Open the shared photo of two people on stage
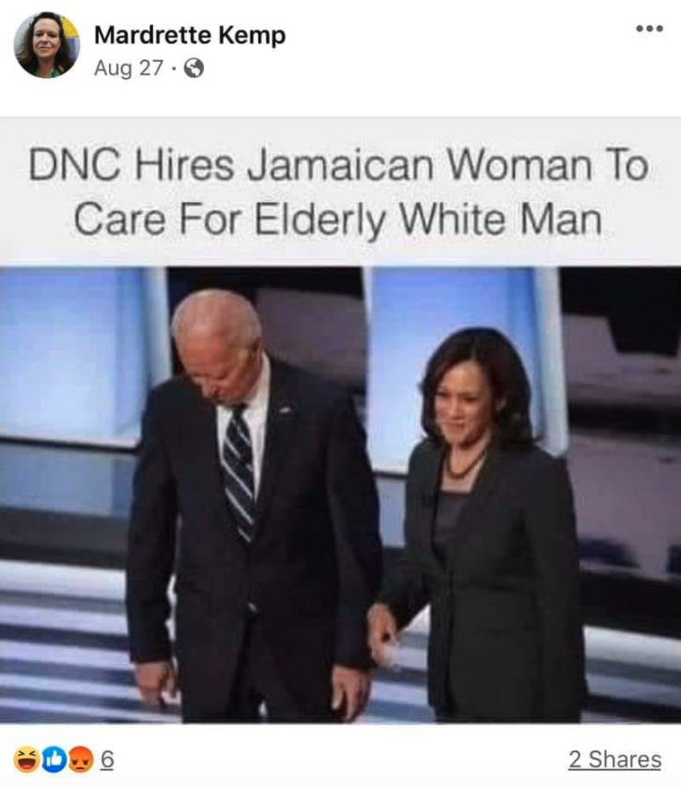Screen dimensions: 681x787 coord(340,495)
